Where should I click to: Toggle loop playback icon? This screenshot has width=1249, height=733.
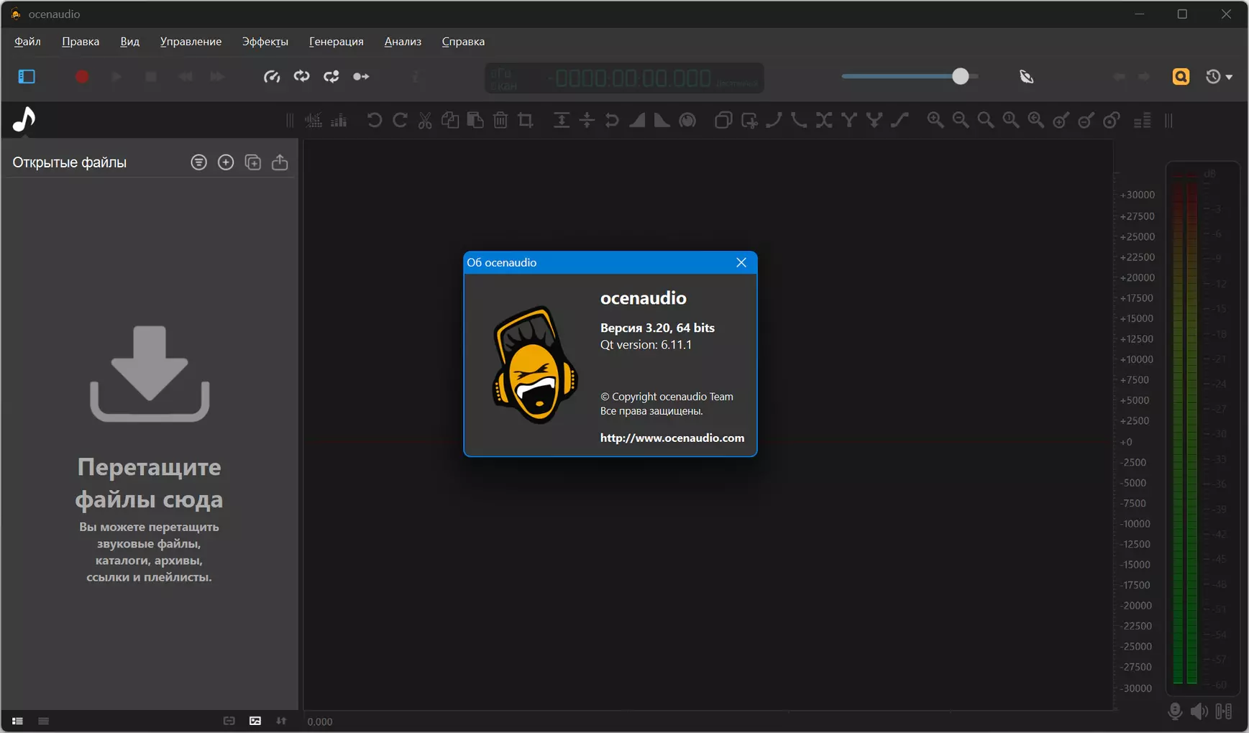[x=301, y=76]
